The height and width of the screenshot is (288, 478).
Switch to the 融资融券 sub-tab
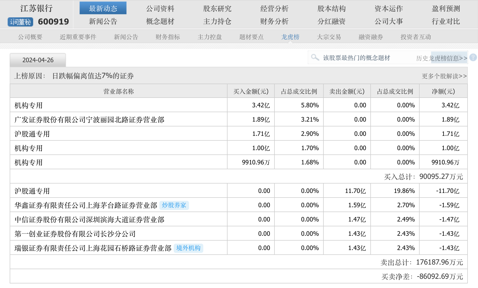(371, 37)
